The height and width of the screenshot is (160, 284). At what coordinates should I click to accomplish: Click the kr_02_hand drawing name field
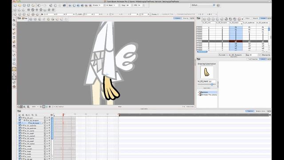212,81
